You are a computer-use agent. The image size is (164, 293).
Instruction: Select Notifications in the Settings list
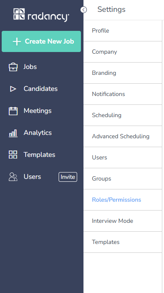(123, 94)
